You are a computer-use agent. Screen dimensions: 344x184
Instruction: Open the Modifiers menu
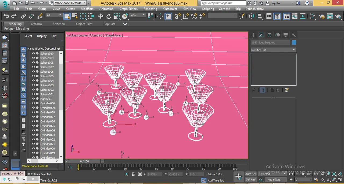point(87,9)
